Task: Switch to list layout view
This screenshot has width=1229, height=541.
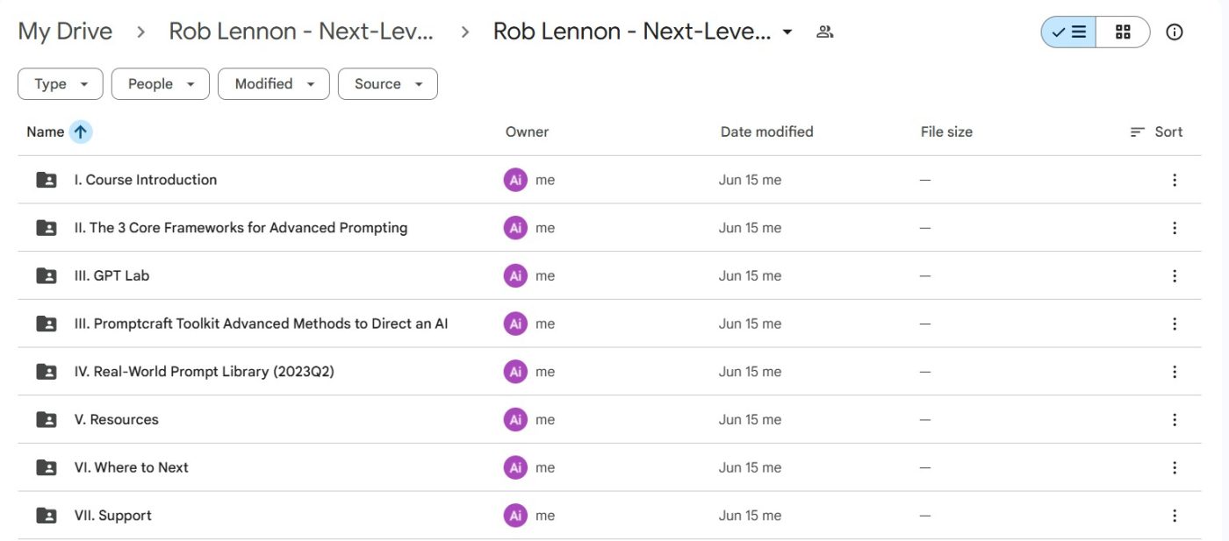Action: pyautogui.click(x=1068, y=32)
